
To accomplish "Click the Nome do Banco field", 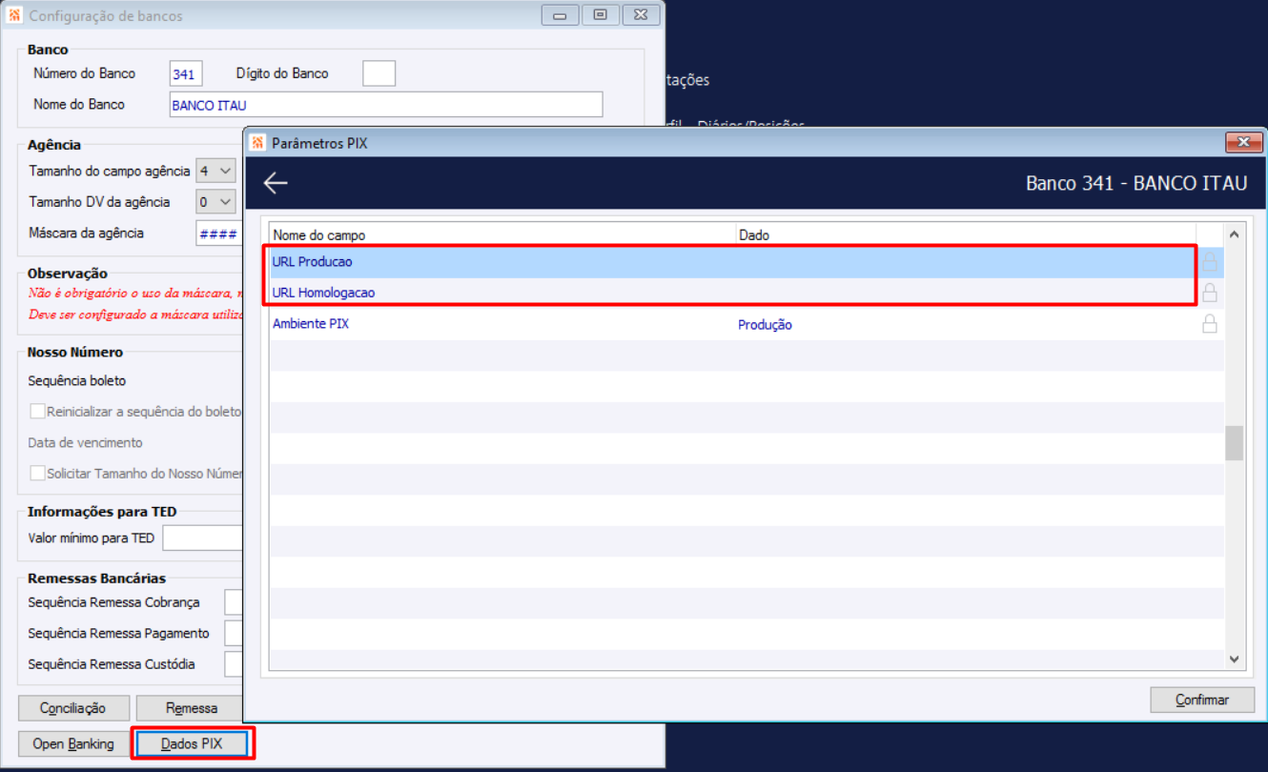I will [386, 105].
